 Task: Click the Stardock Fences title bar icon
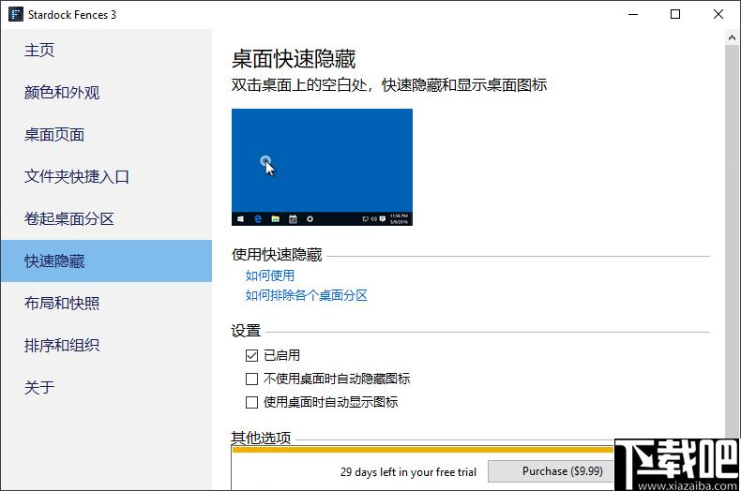(16, 14)
